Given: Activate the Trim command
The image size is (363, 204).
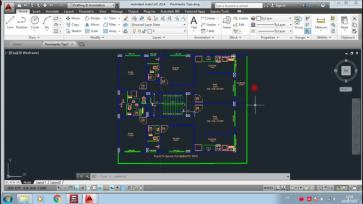Looking at the screenshot, I should point(109,18).
